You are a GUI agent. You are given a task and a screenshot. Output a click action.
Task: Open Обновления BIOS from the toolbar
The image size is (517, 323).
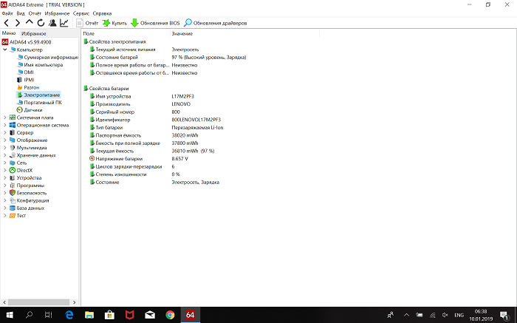coord(155,23)
